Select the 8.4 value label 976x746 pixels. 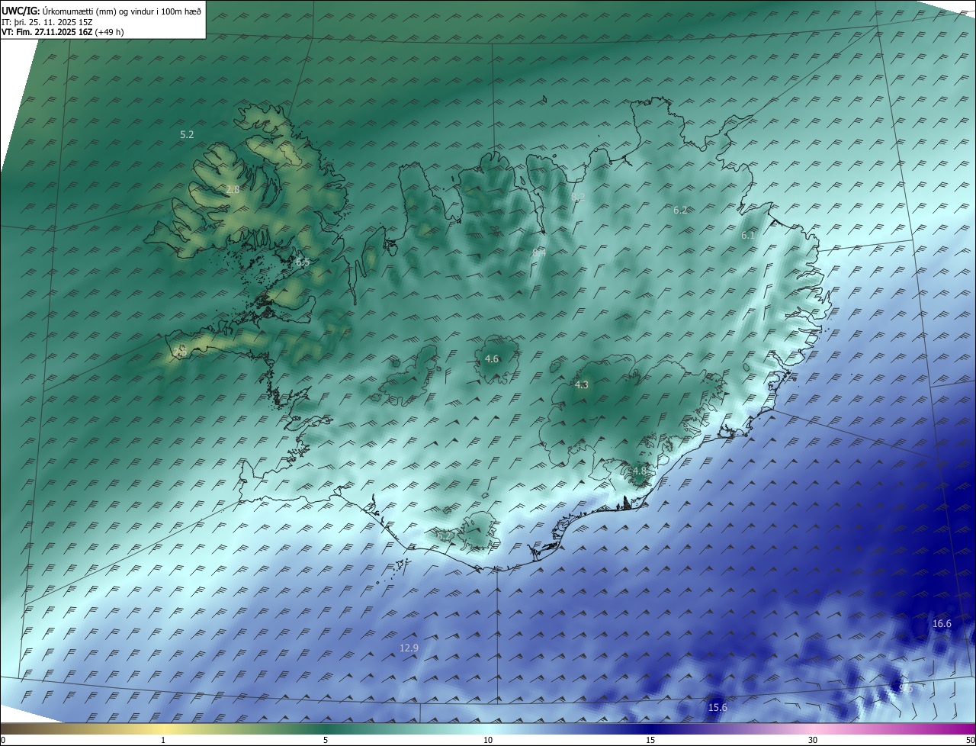pos(539,252)
